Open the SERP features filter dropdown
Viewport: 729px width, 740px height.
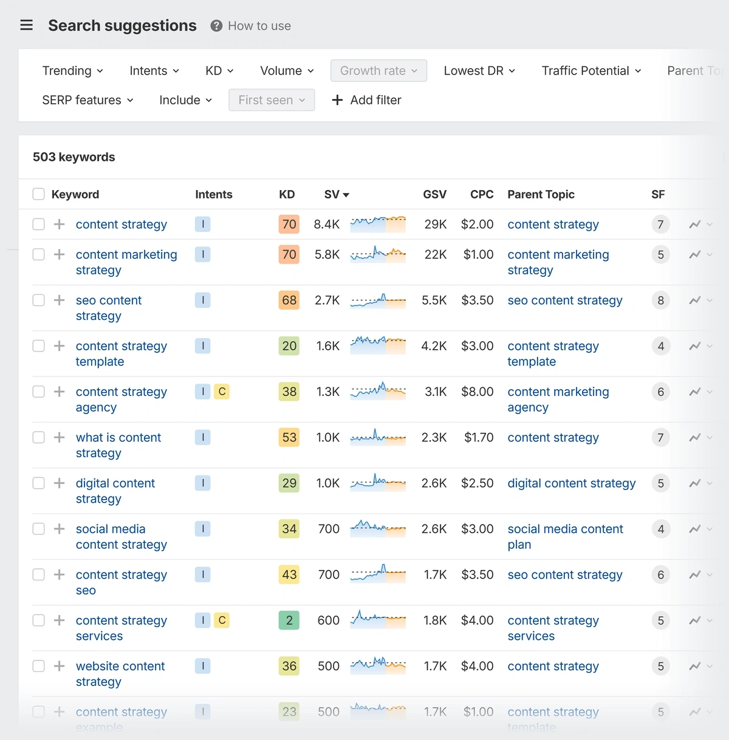87,100
